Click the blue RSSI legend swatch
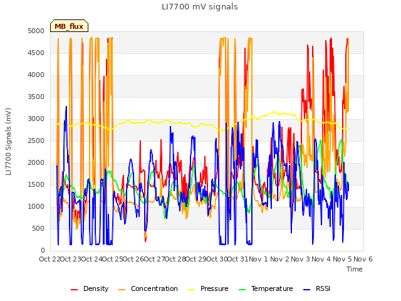This screenshot has width=401, height=301. [x=306, y=290]
